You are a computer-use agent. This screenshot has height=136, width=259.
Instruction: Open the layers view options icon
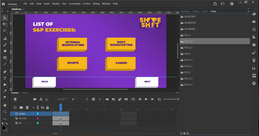click(x=15, y=99)
